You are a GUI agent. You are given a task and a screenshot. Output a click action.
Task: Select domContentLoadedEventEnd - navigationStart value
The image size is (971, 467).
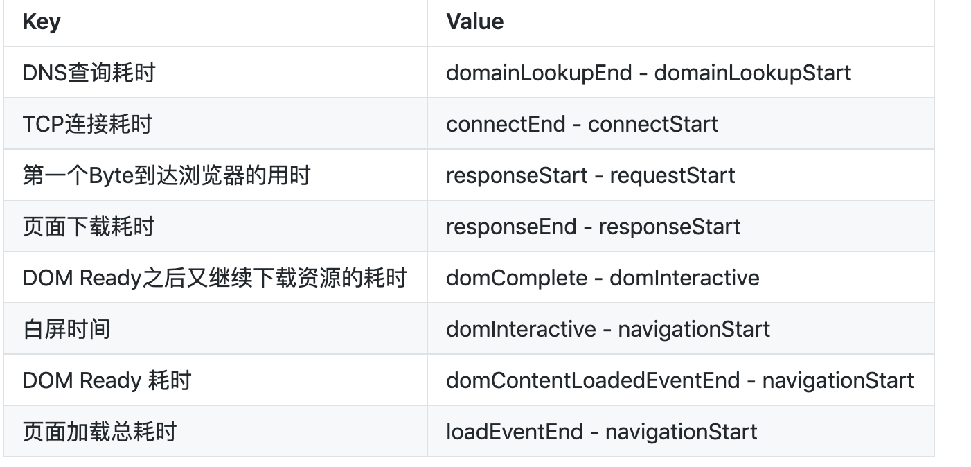(x=680, y=380)
